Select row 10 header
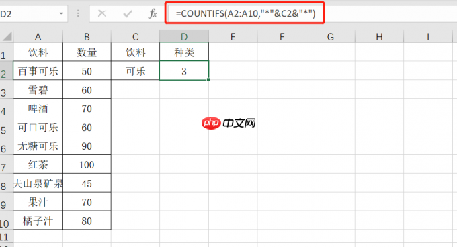Viewport: 457px width, 247px height. pyautogui.click(x=7, y=220)
